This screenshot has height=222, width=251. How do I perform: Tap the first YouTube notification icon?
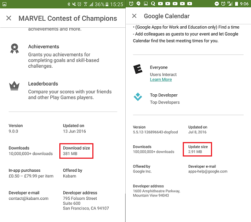[161, 4]
